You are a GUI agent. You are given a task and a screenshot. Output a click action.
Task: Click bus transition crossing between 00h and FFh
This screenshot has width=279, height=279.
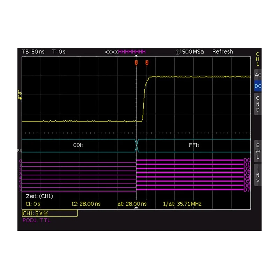137,145
